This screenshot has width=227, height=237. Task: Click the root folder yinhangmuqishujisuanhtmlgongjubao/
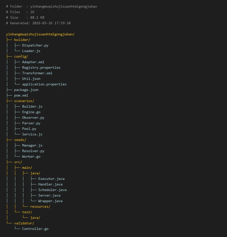[40, 34]
